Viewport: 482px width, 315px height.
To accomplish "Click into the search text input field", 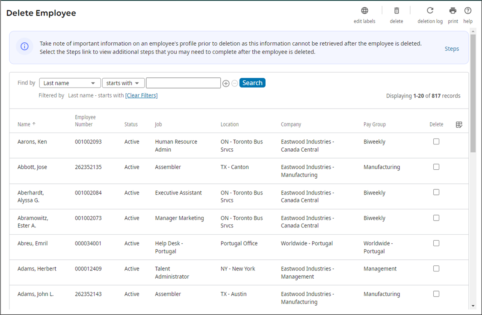I will (183, 83).
